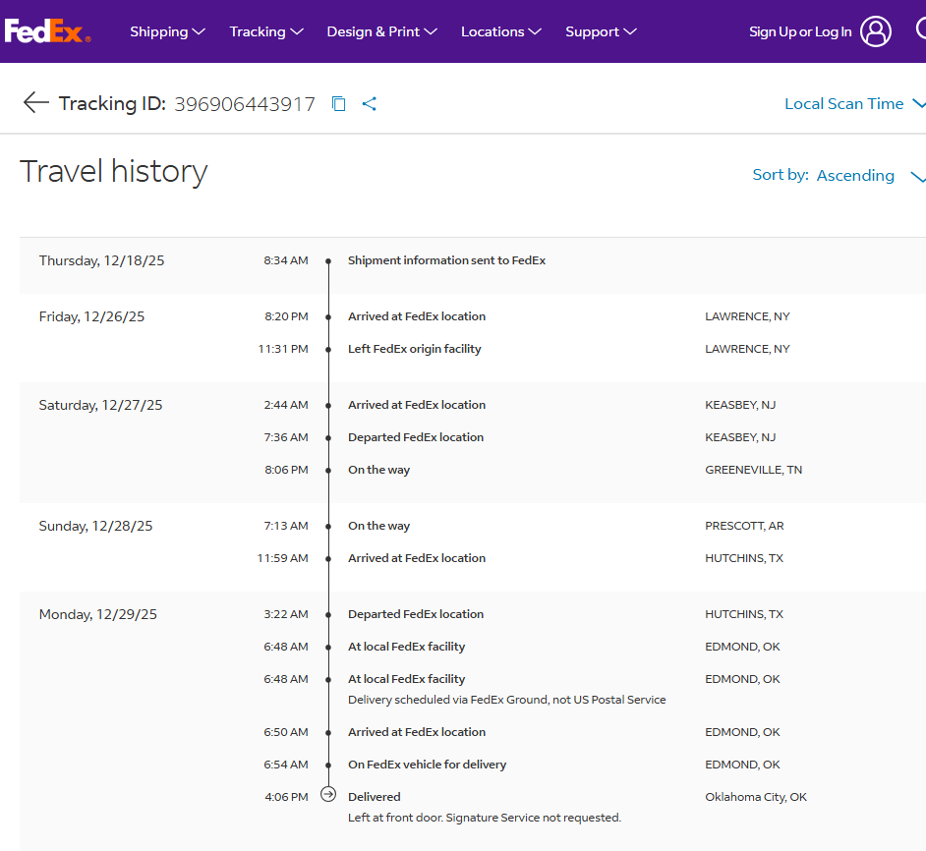
Task: Click the share tracking icon
Action: 369,104
